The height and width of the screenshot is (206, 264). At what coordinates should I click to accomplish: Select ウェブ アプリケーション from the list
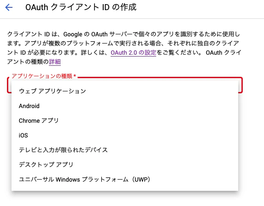pos(125,91)
